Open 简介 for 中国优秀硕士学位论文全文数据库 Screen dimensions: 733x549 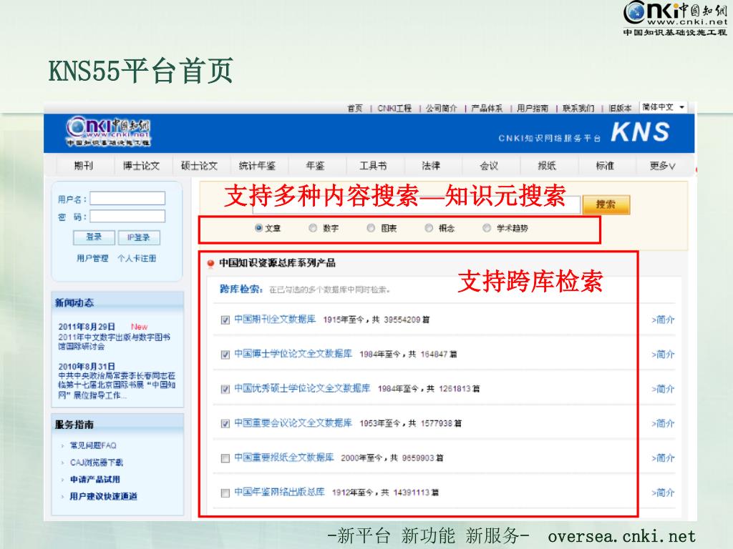(x=663, y=389)
